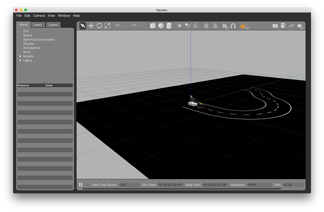Screen dimensions: 324x212
Task: Switch to the Insert tab
Action: [38, 24]
